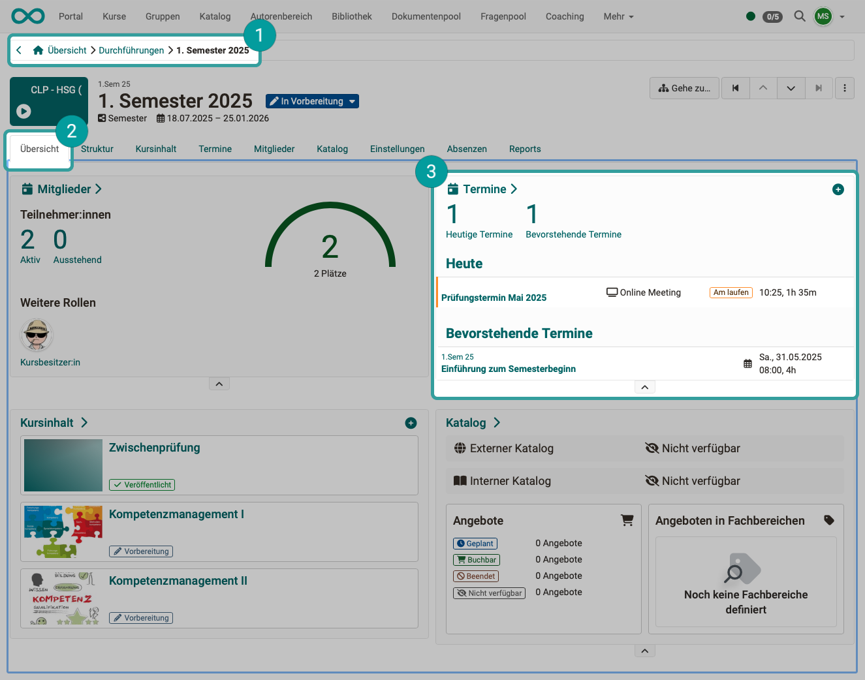Open the three-dot menu beside navigation arrows
This screenshot has width=865, height=680.
pos(845,88)
